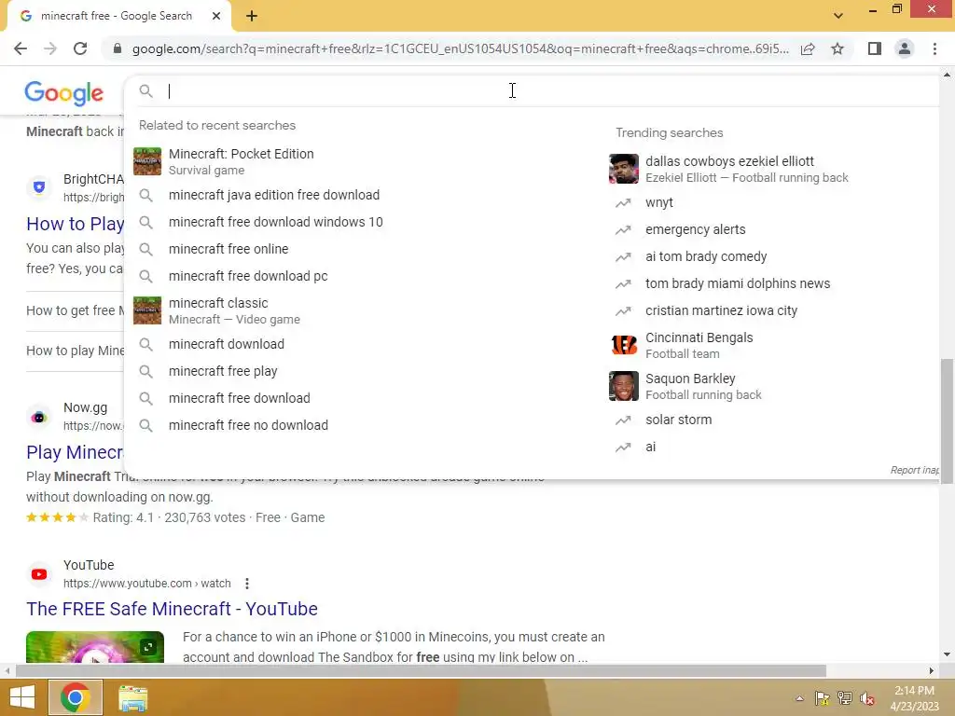Screen dimensions: 955x716
Task: Click the magnifier icon in search box
Action: tap(145, 91)
